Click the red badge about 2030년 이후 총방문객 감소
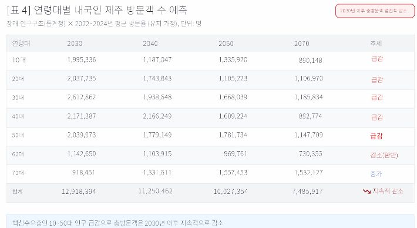Image resolution: width=417 pixels, height=228 pixels. click(x=375, y=11)
